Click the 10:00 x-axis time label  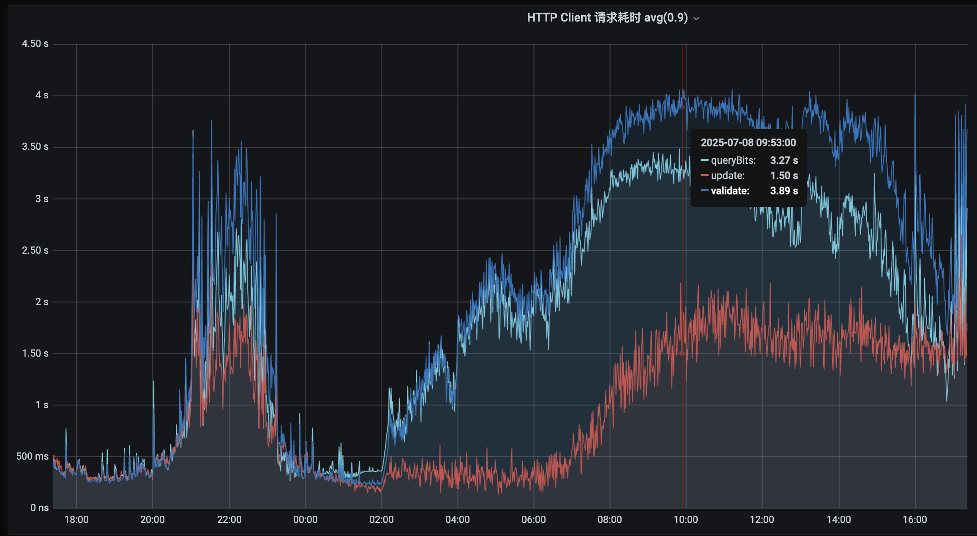click(x=685, y=520)
